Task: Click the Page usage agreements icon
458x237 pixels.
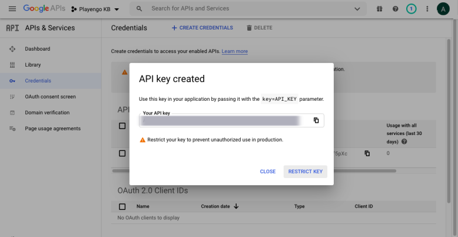Action: tap(12, 129)
